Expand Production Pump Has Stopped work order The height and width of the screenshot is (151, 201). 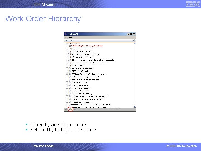[x=67, y=77]
